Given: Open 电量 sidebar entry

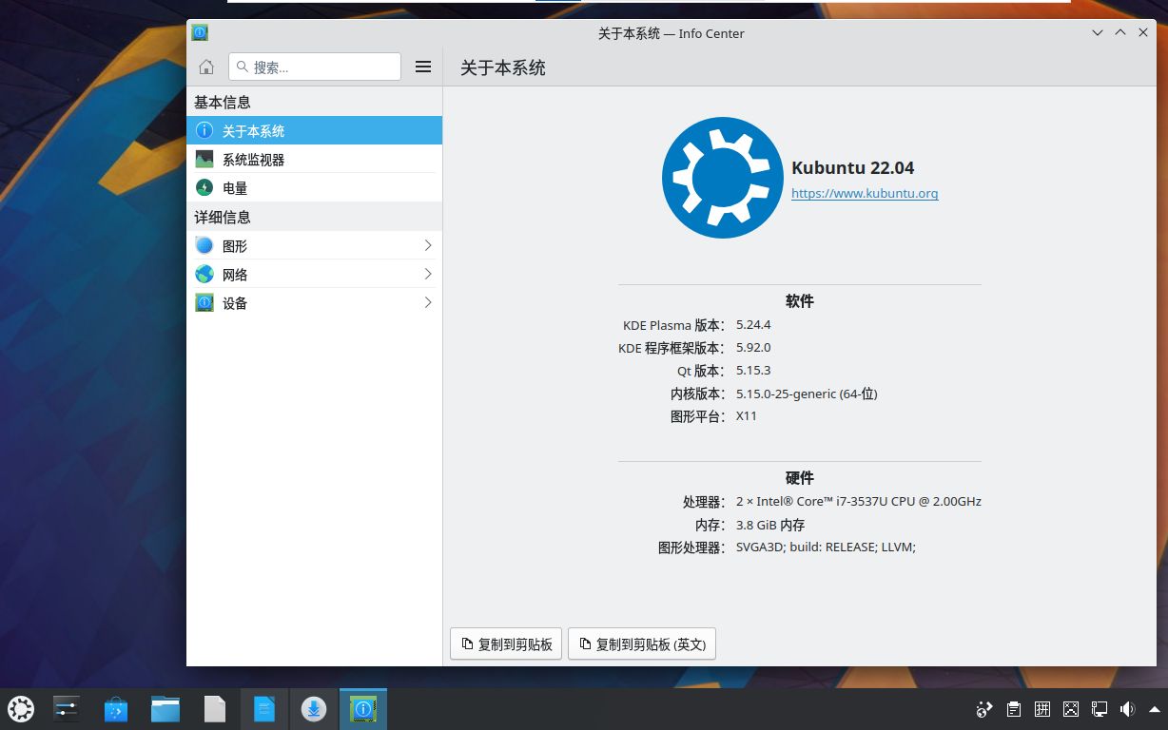Looking at the screenshot, I should point(315,187).
